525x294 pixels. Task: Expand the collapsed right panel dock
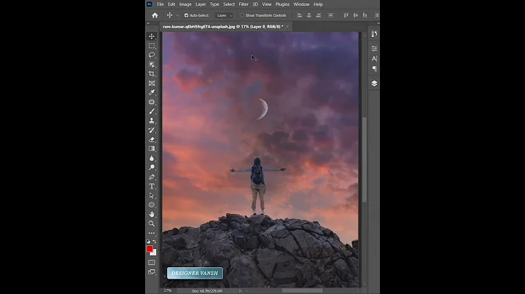coord(378,23)
